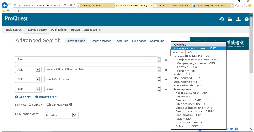The image size is (254, 132).
Task: Switch to EBSCO Databases browser tab
Action: 172,6
